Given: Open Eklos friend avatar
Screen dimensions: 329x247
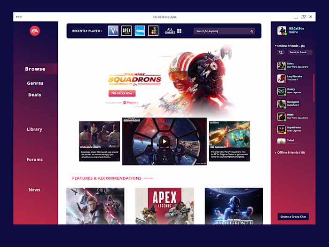Looking at the screenshot, I should click(281, 66).
